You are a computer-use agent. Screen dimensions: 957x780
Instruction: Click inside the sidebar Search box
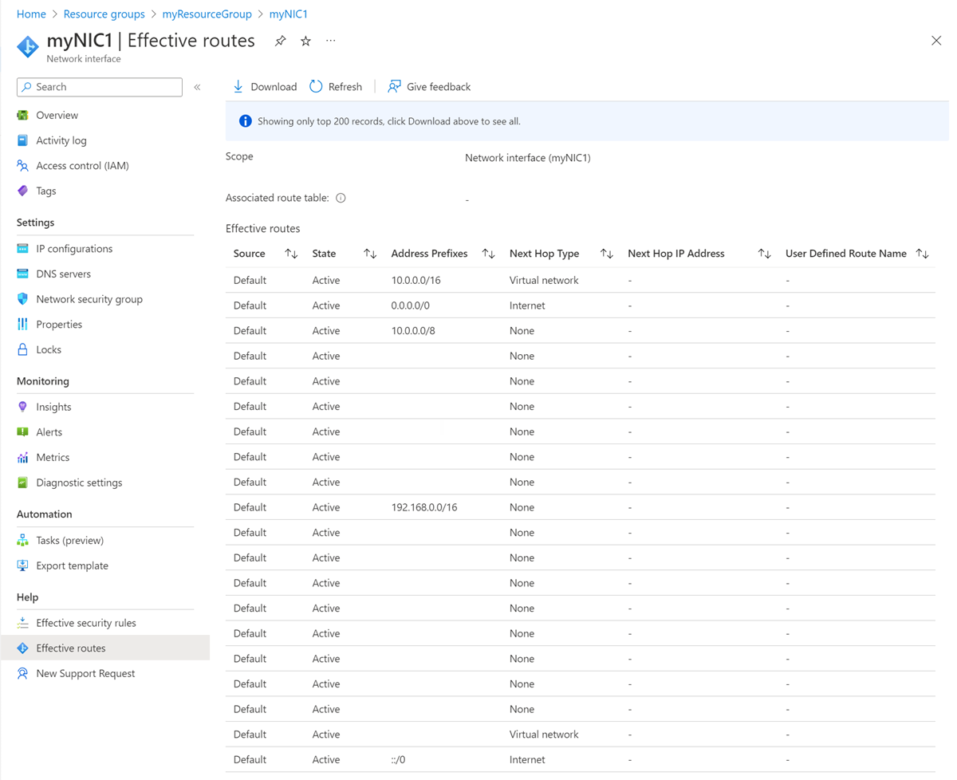(99, 87)
